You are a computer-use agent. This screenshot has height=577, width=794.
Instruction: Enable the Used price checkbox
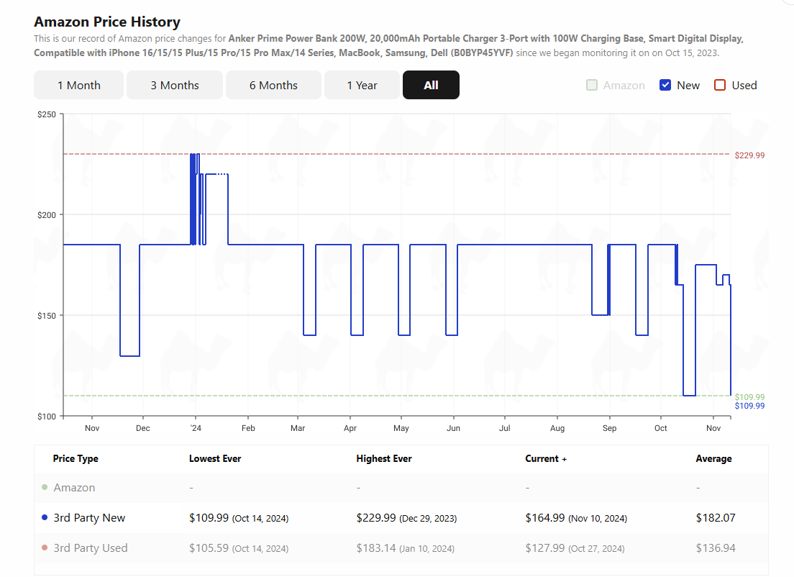tap(720, 85)
